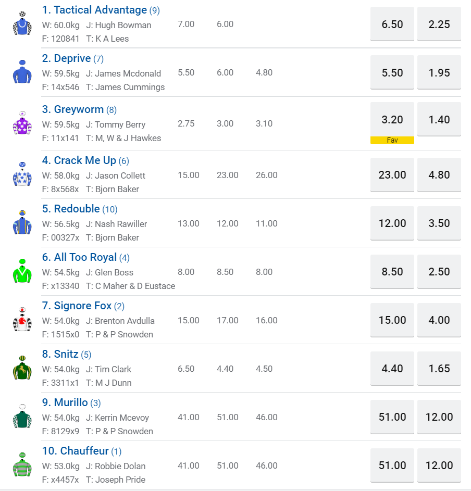Select Redouble place odds 3.50

[439, 223]
